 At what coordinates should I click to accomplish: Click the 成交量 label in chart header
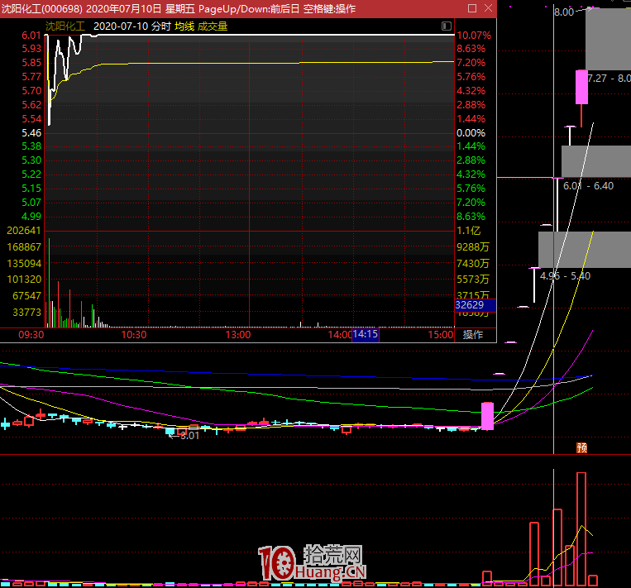point(212,26)
